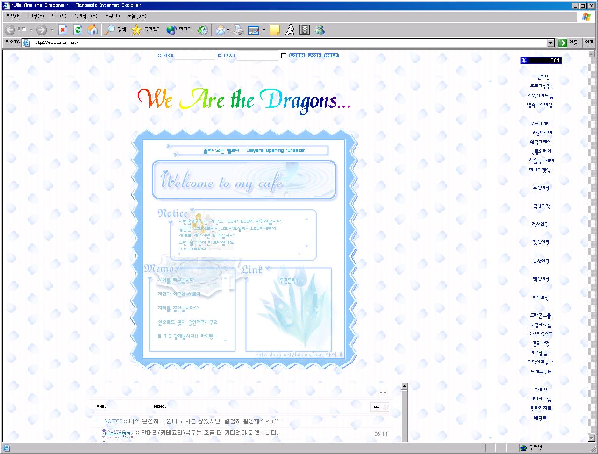
Task: Open the History clock icon
Action: [202, 30]
